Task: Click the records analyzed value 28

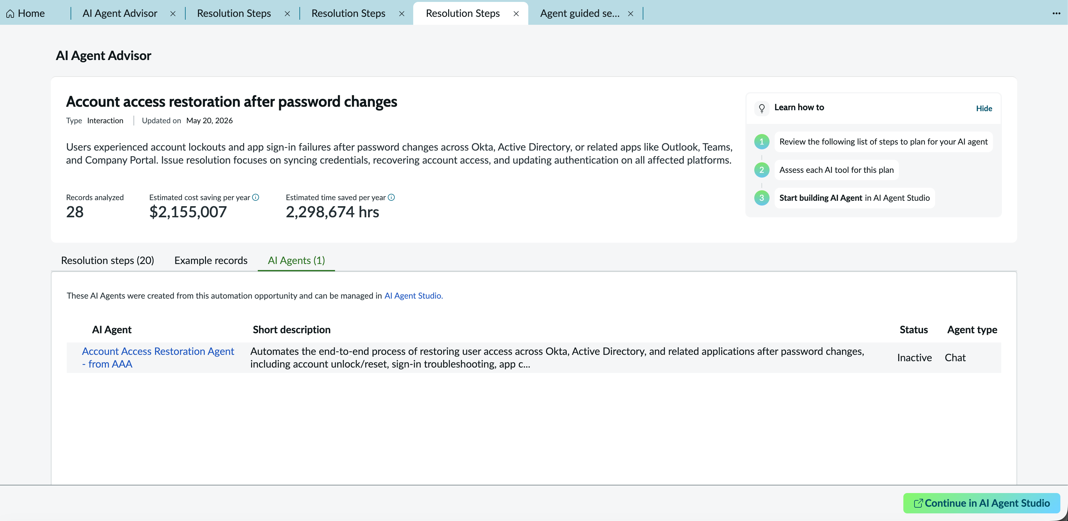Action: (75, 212)
